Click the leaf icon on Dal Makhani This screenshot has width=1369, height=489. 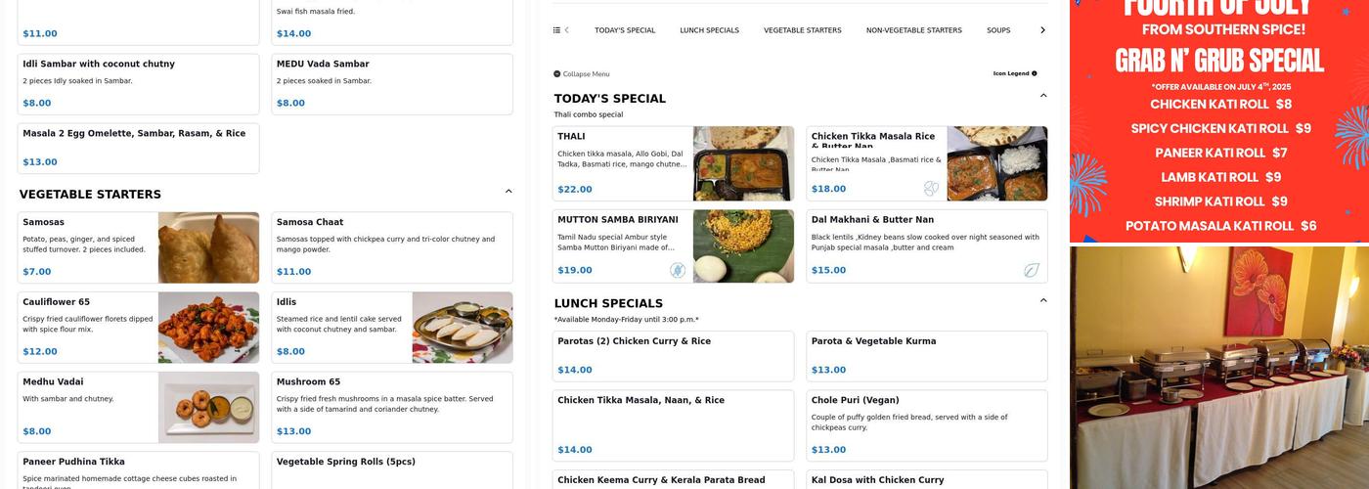[1031, 270]
